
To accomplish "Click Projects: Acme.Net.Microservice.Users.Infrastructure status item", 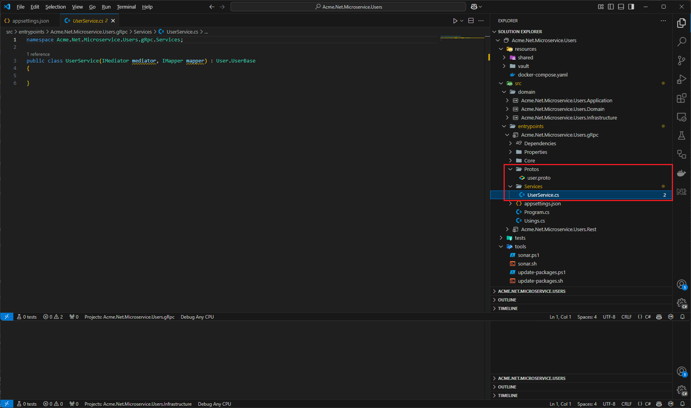I will click(138, 404).
